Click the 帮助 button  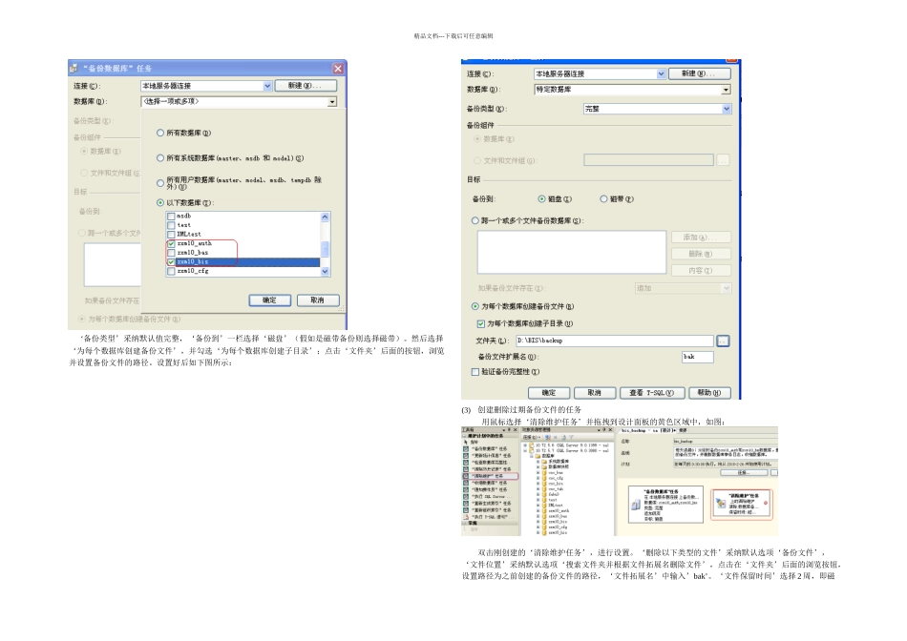[709, 393]
